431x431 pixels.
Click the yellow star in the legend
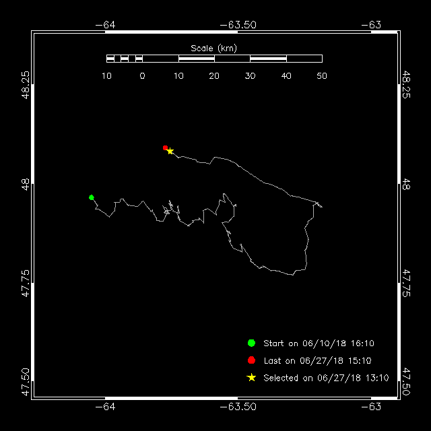(x=251, y=378)
